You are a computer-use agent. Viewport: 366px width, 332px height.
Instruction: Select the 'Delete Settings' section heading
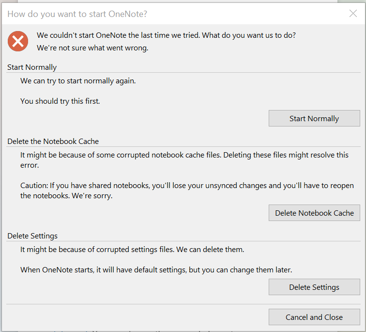pos(32,236)
